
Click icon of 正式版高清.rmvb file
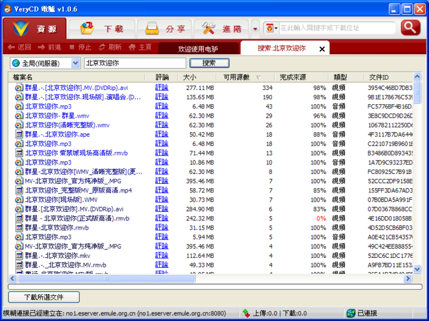tap(19, 218)
